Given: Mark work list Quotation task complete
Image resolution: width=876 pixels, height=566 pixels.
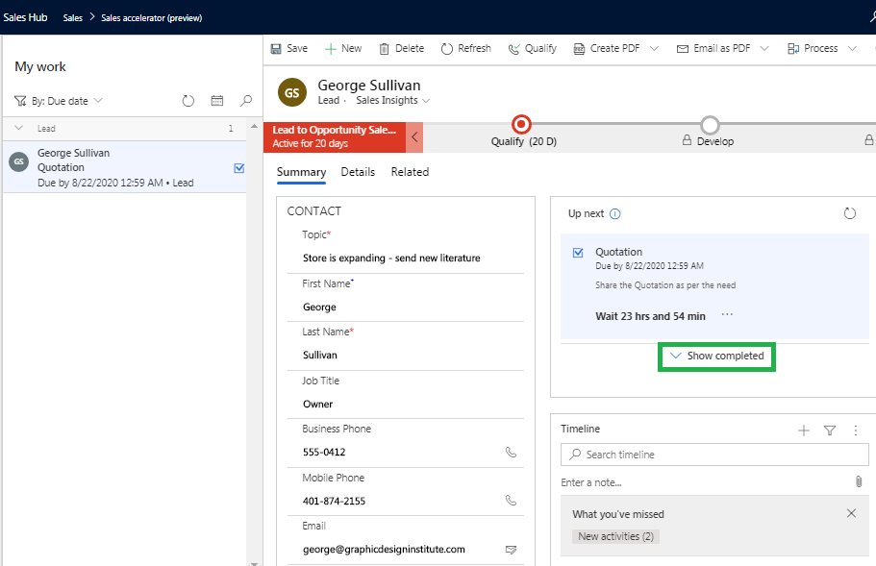Looking at the screenshot, I should [x=239, y=168].
